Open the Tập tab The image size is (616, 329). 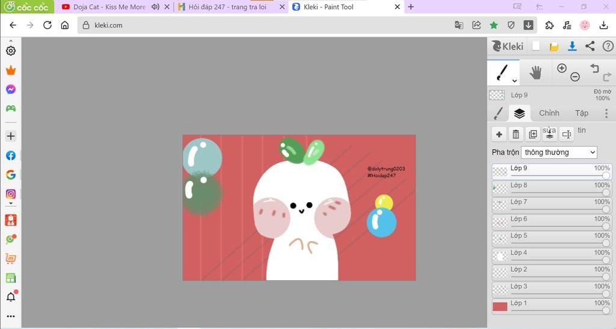pyautogui.click(x=582, y=113)
